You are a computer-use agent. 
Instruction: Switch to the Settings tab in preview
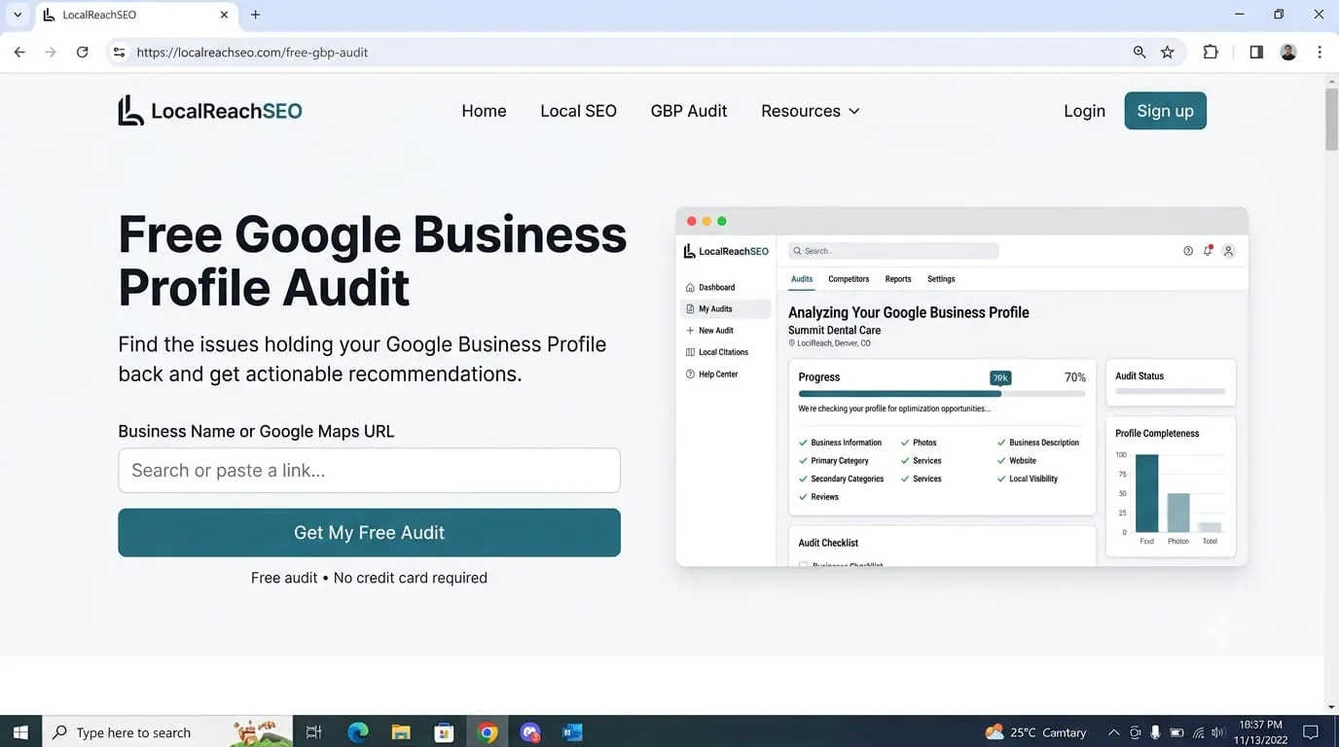941,279
